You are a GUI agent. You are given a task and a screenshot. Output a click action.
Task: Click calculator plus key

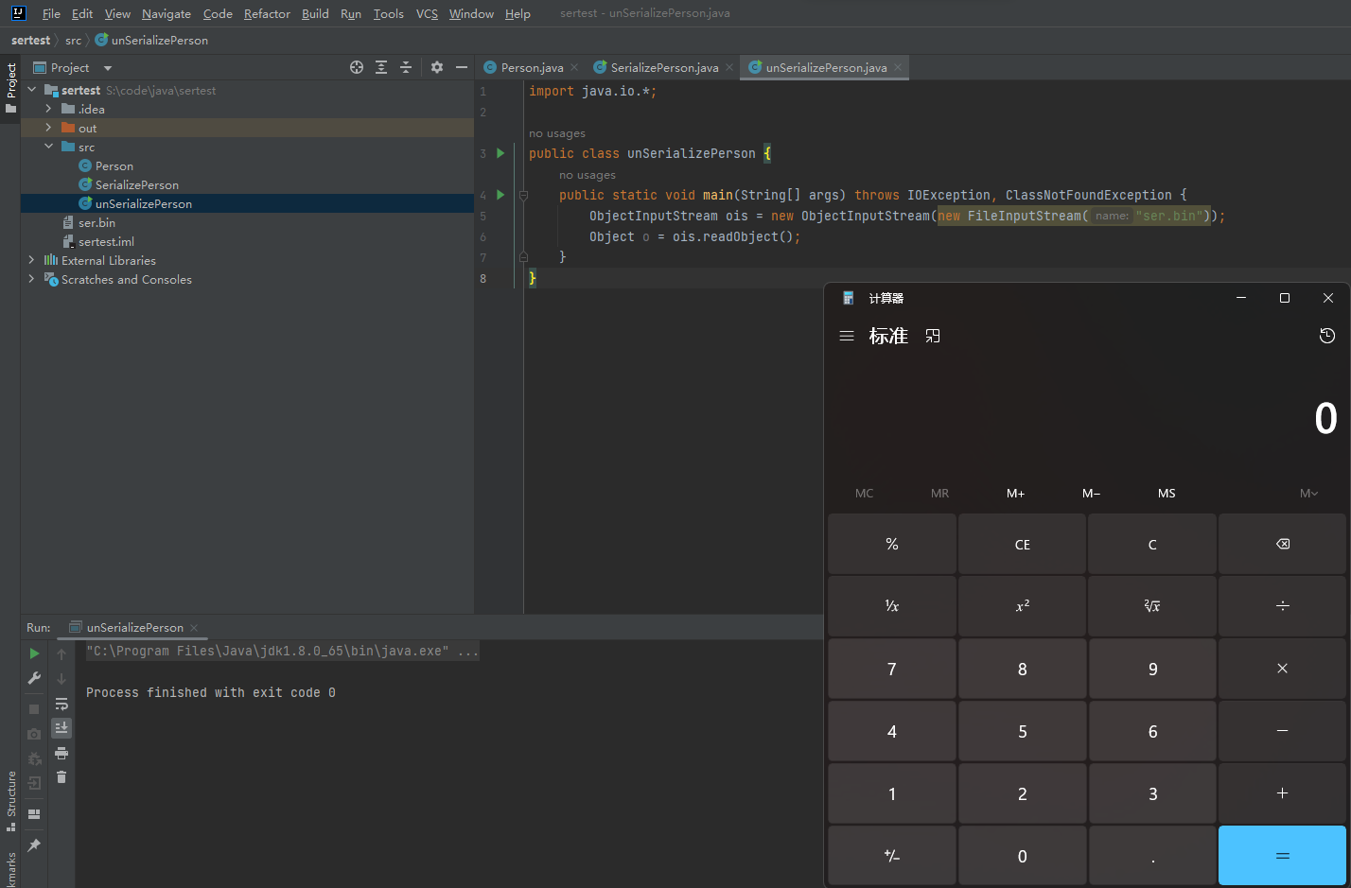1282,793
